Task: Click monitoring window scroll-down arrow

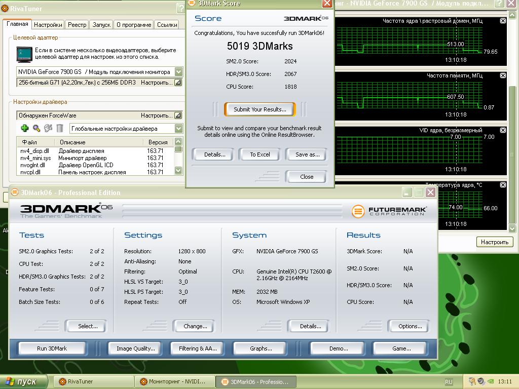Action: (512, 228)
